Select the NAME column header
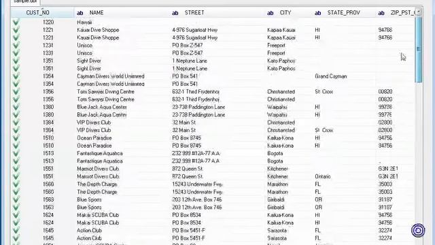Screen dimensions: 435x245 tap(97, 13)
